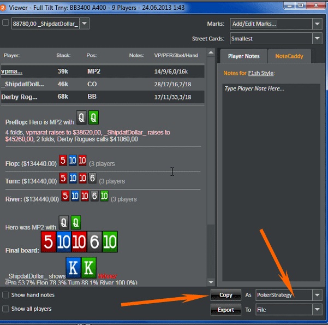Click the grey 6 card on the Turn row

(x=92, y=179)
